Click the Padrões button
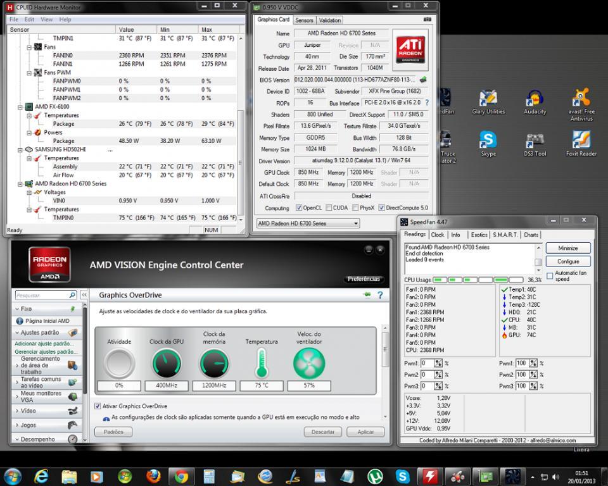This screenshot has width=608, height=486. (113, 432)
